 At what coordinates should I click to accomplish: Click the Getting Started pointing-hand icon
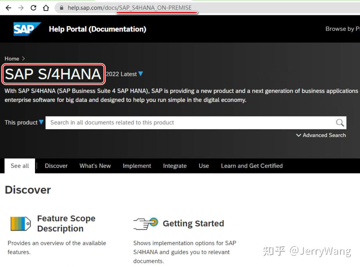pos(146,223)
